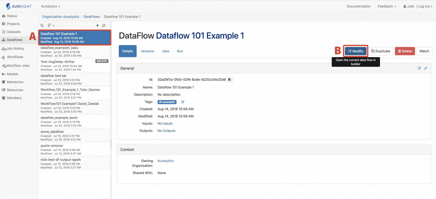Select Workflow_101_Example_1_Tyler_Danner in the list

tap(75, 93)
